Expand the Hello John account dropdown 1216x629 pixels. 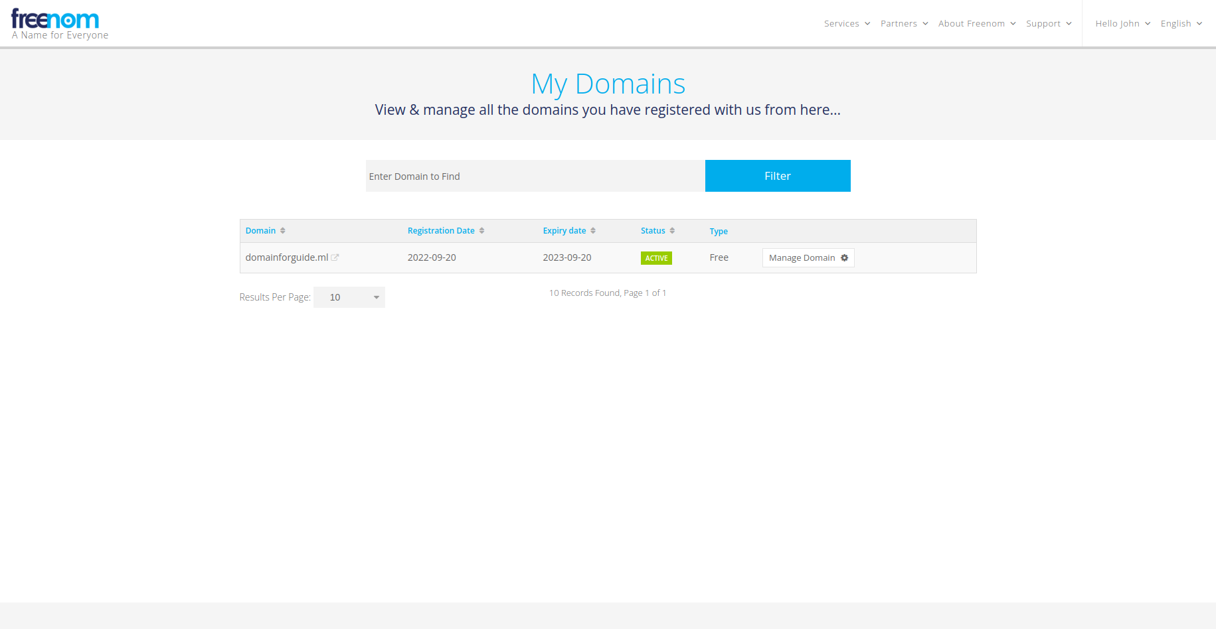(x=1122, y=23)
